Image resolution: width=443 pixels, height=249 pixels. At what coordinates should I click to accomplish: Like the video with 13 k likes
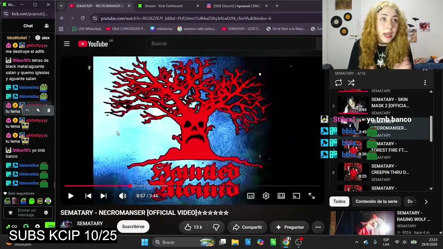(193, 227)
